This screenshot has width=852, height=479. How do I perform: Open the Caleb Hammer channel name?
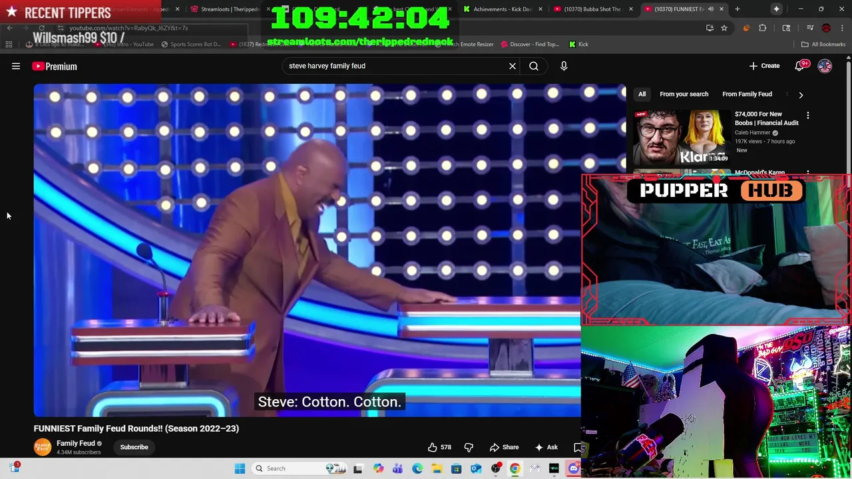pos(752,132)
